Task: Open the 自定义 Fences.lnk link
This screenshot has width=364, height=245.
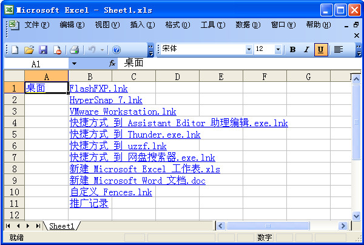Action: (111, 192)
